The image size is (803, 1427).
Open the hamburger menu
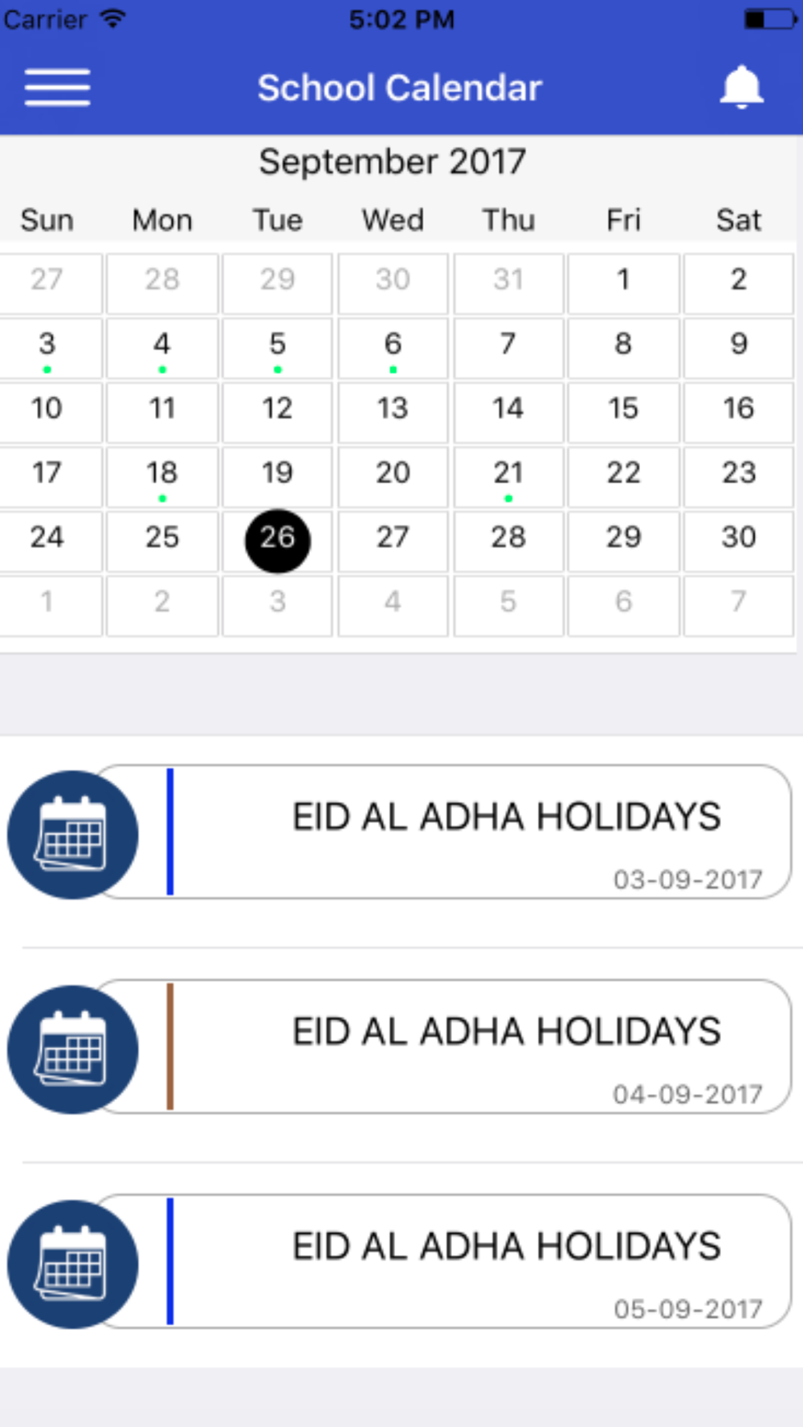click(x=57, y=87)
